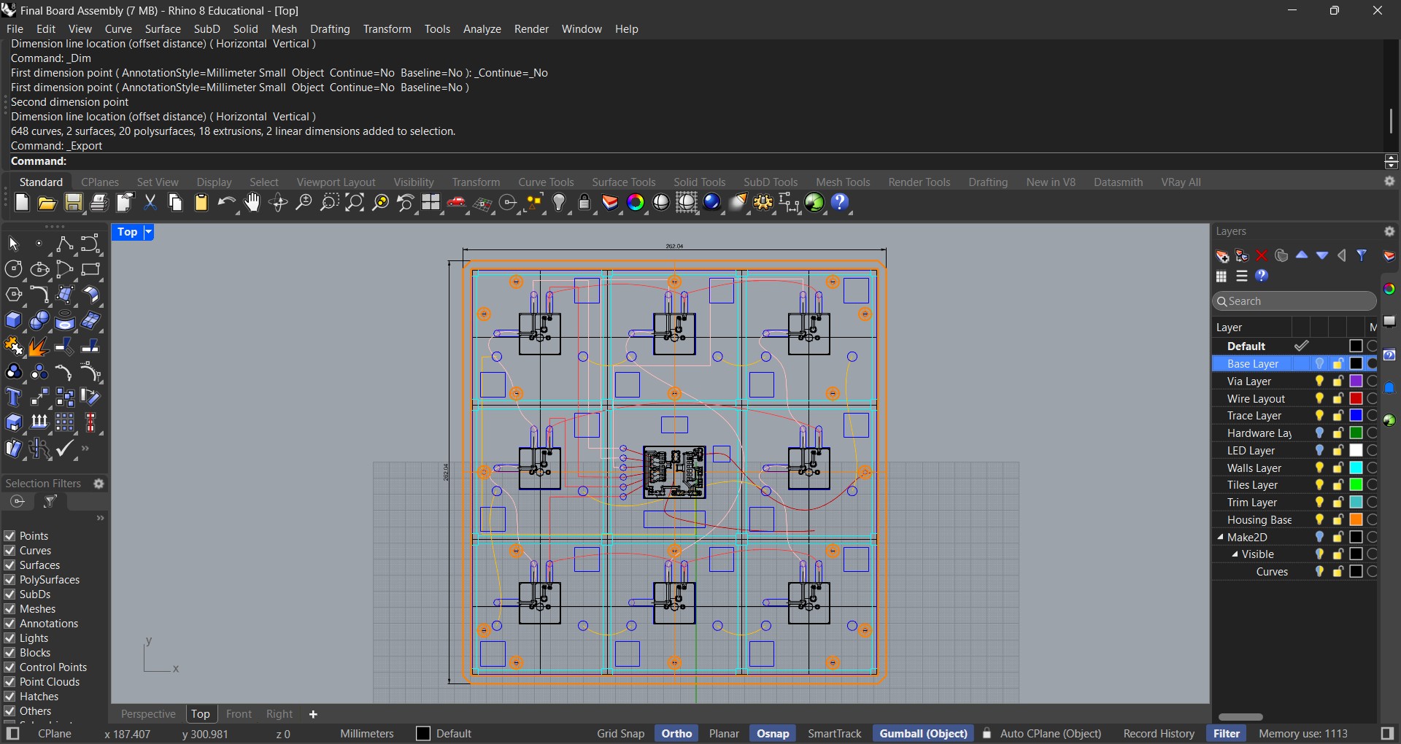
Task: Select the Pan hand tool
Action: [252, 203]
